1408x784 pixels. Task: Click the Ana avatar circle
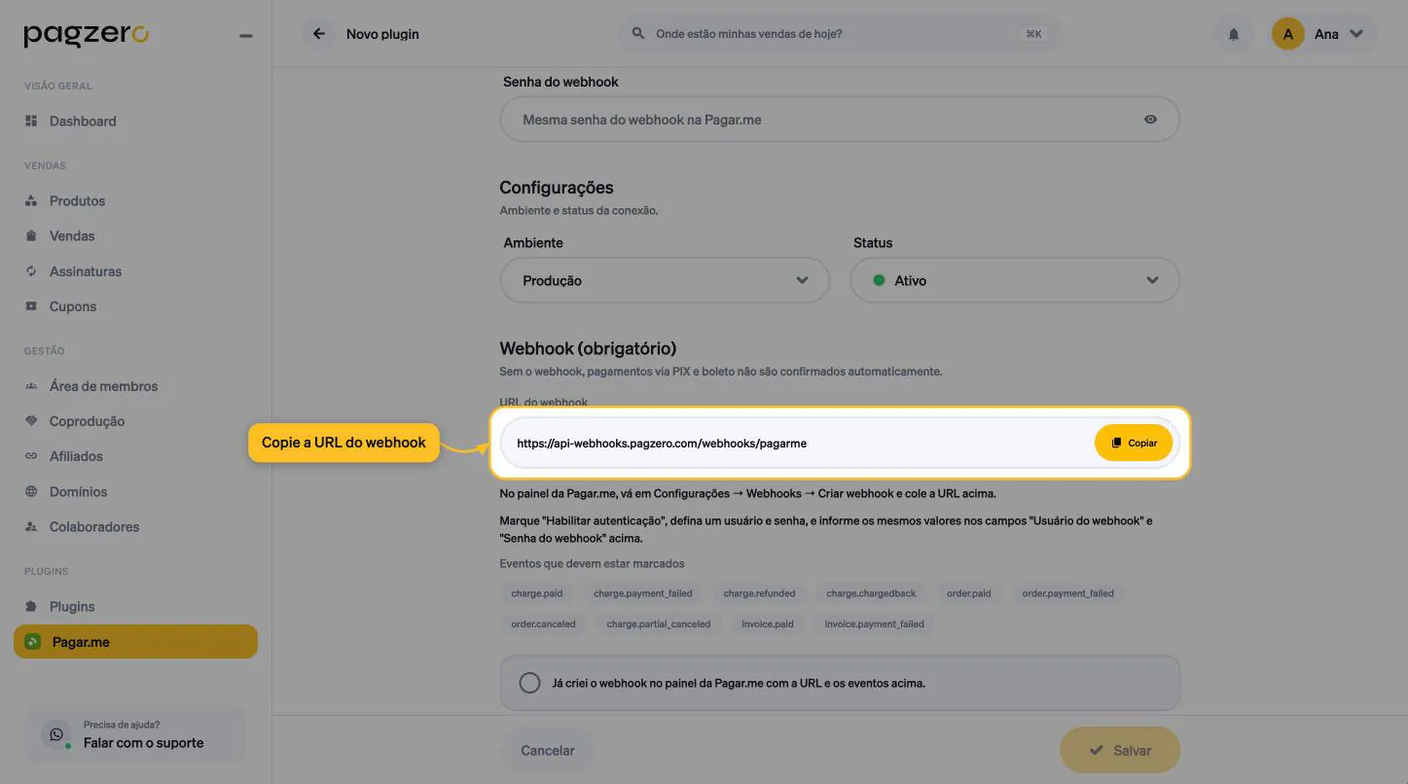click(1287, 34)
